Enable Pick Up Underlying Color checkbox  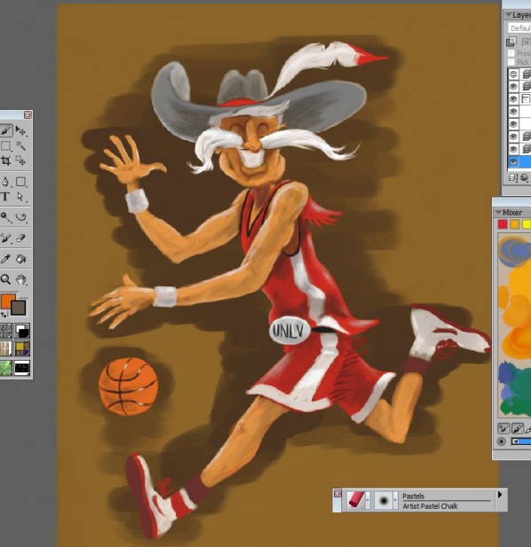[x=511, y=62]
